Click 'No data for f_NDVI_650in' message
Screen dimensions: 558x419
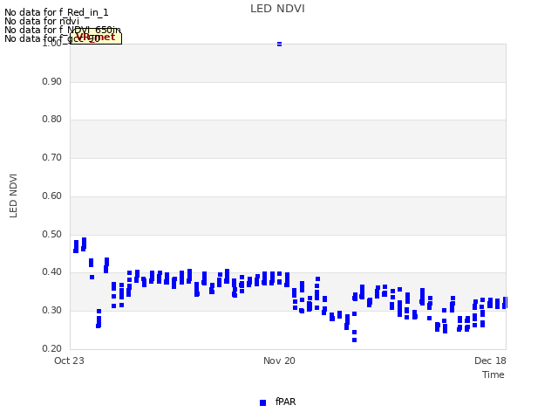tap(63, 30)
